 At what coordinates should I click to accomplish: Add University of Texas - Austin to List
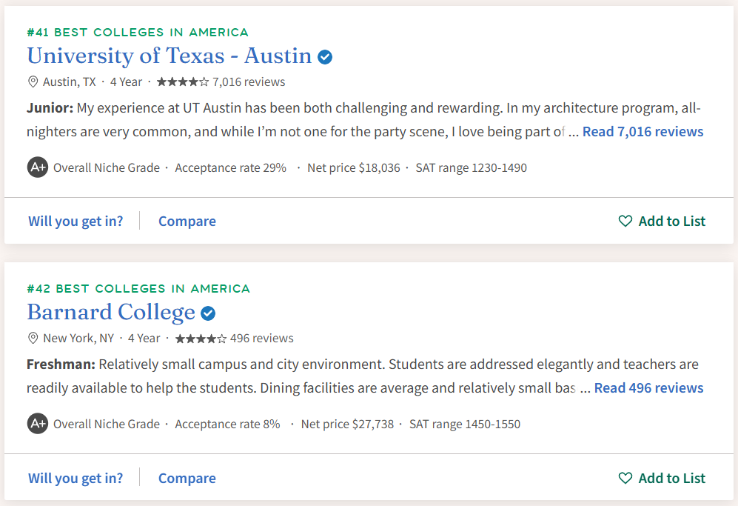662,221
